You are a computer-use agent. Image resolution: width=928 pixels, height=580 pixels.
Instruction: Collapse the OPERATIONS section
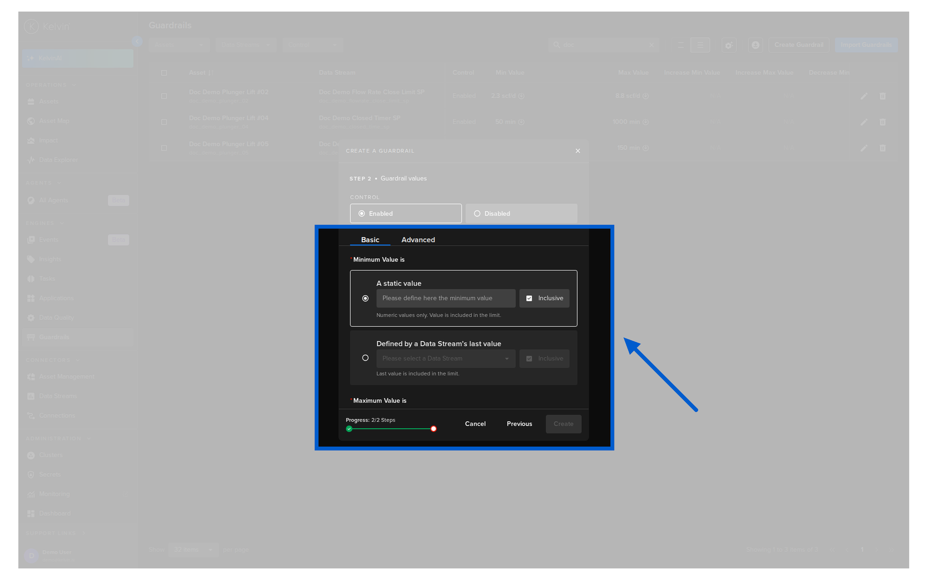click(51, 85)
